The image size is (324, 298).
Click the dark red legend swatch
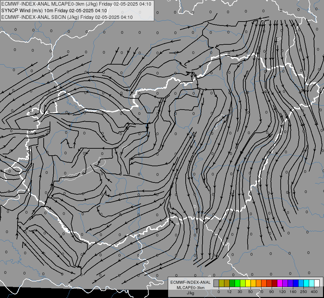[x=274, y=283]
